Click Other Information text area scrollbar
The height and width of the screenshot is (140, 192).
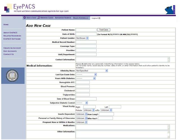[x=168, y=134]
